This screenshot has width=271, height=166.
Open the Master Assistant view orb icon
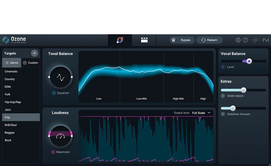[120, 40]
